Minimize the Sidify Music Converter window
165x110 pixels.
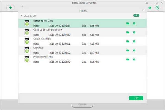click(152, 3)
